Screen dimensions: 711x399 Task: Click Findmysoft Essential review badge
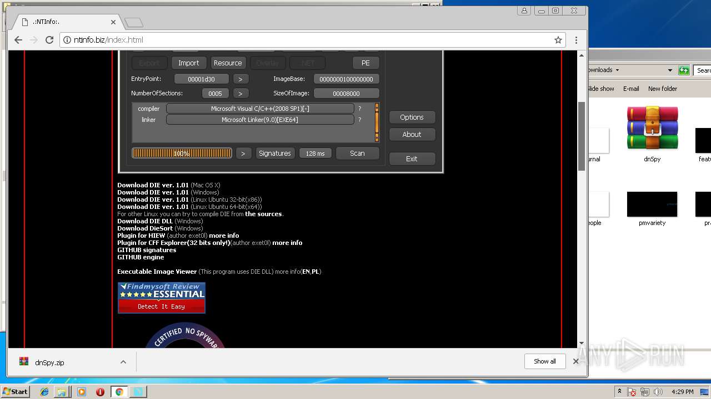point(162,298)
